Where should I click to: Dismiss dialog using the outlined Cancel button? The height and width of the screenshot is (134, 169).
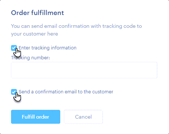tap(83, 117)
